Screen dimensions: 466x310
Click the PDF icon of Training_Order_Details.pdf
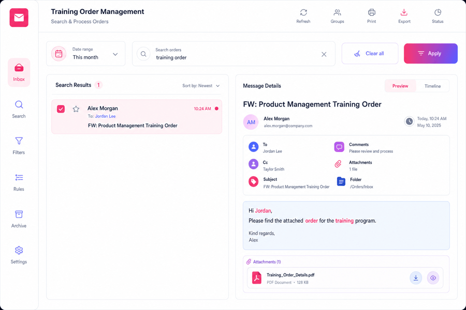[257, 278]
